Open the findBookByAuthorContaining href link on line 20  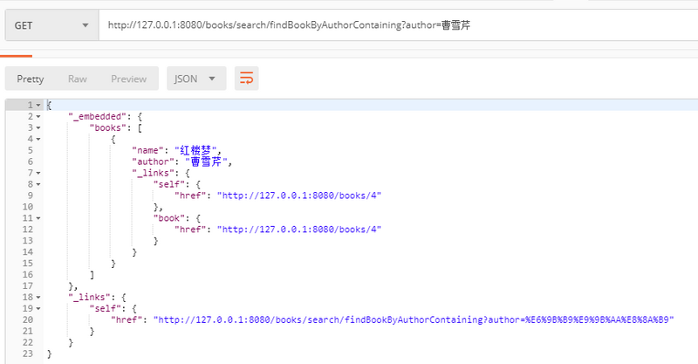(x=414, y=319)
